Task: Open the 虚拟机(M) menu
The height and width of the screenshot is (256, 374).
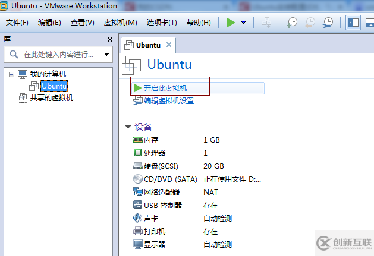Action: pos(121,23)
